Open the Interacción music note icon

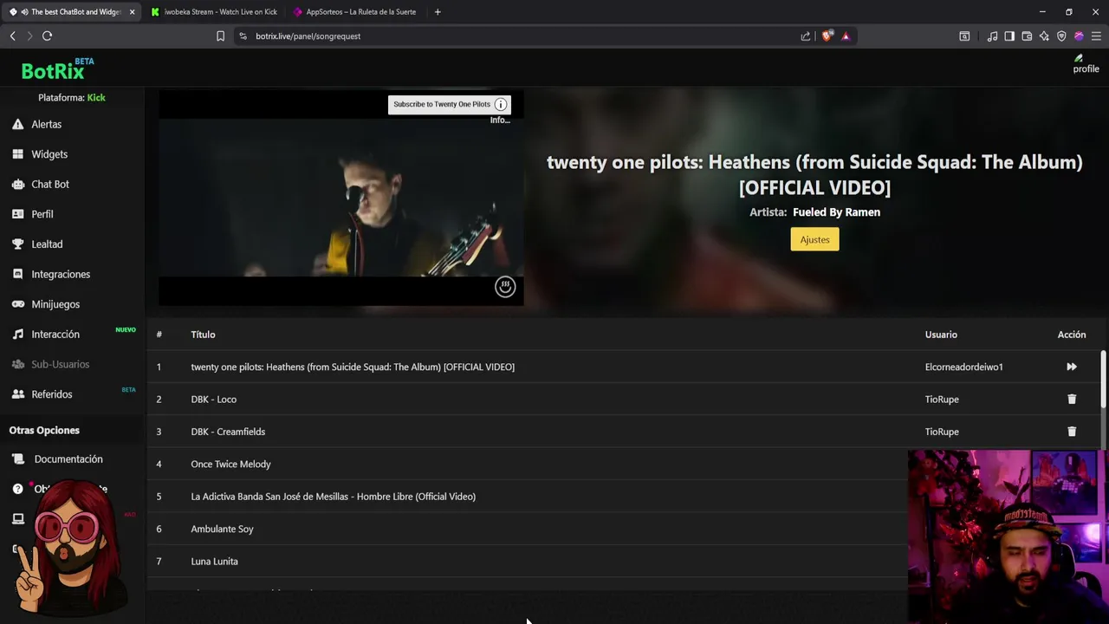(x=17, y=334)
